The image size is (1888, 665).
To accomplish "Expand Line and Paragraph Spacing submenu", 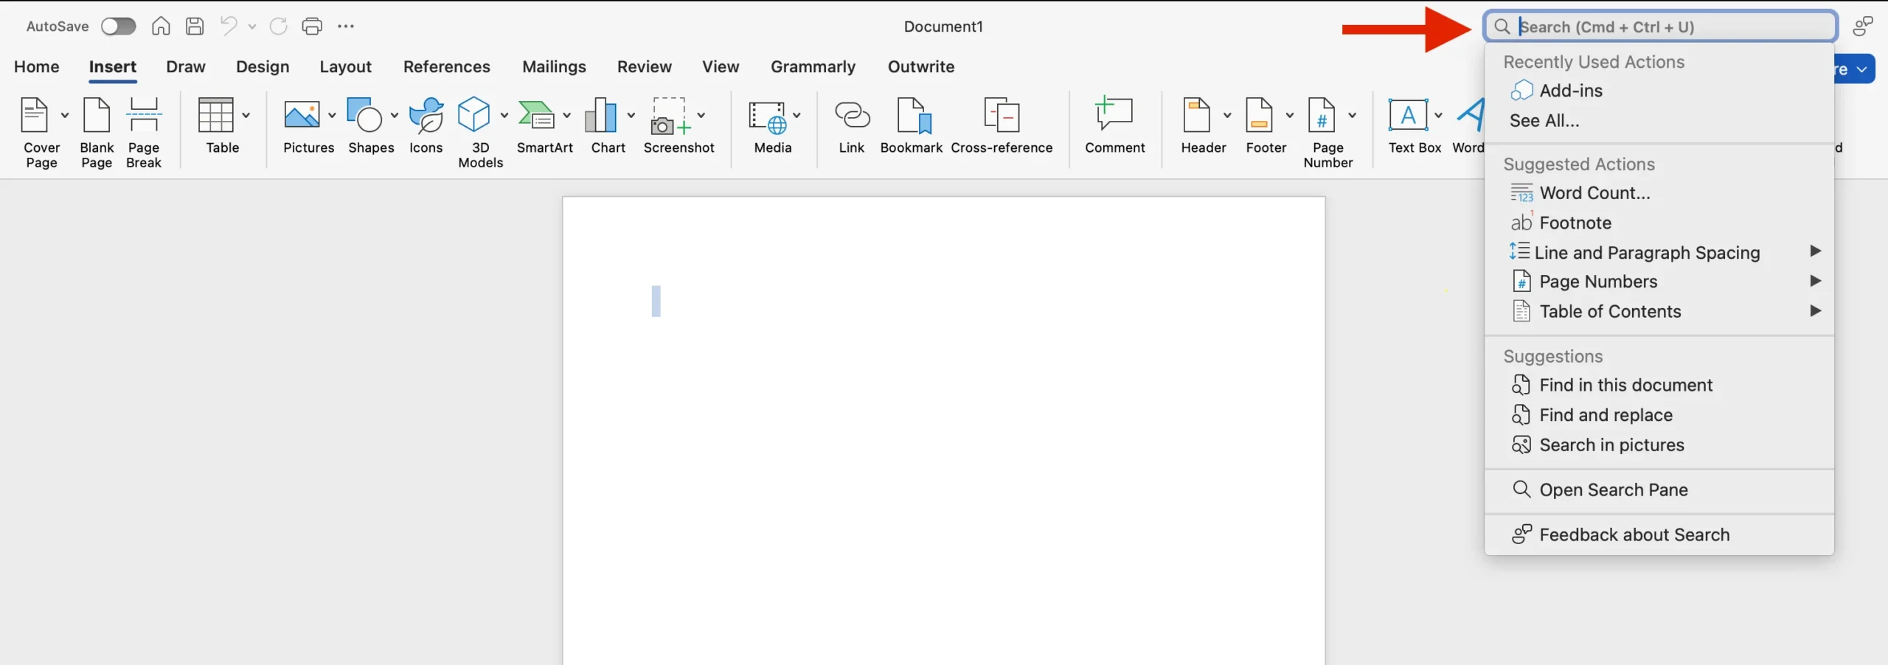I will pos(1815,251).
